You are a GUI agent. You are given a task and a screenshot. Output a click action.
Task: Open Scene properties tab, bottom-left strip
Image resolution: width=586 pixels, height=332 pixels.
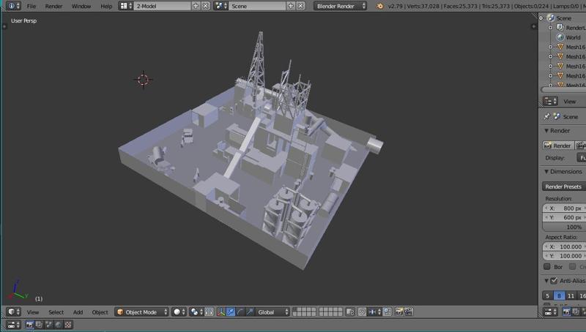pyautogui.click(x=49, y=325)
